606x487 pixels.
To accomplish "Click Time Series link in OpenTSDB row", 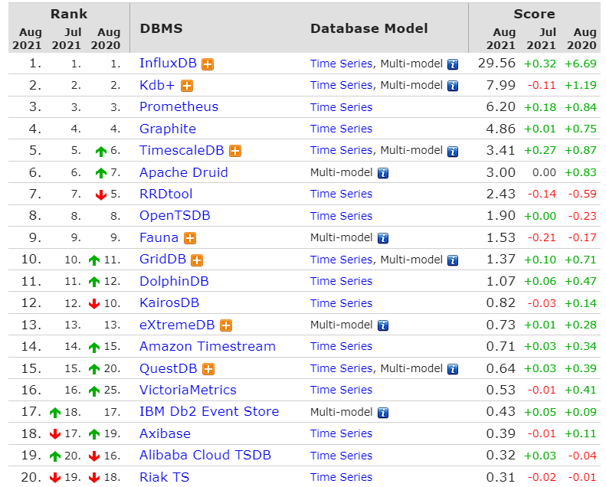I will [x=341, y=216].
